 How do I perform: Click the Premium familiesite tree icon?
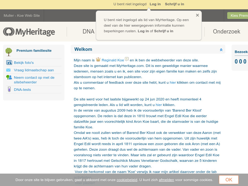9,52
